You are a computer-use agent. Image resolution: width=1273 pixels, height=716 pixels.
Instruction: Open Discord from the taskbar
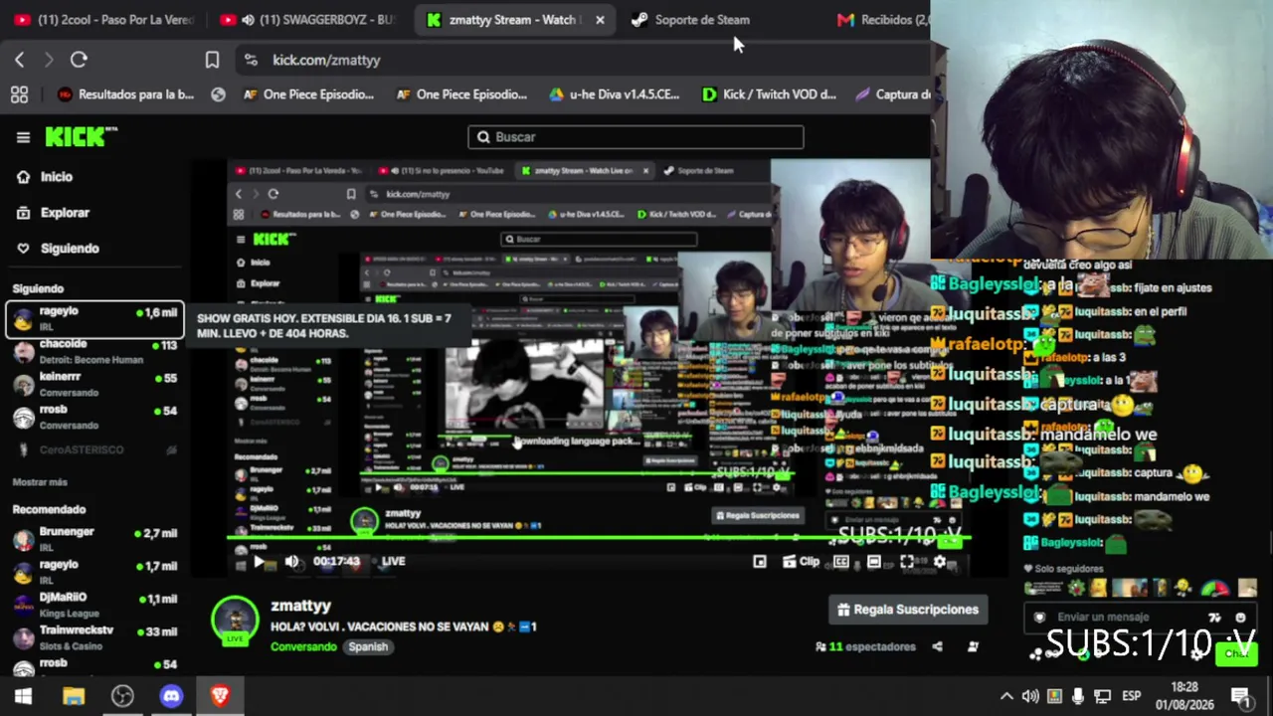pyautogui.click(x=171, y=696)
